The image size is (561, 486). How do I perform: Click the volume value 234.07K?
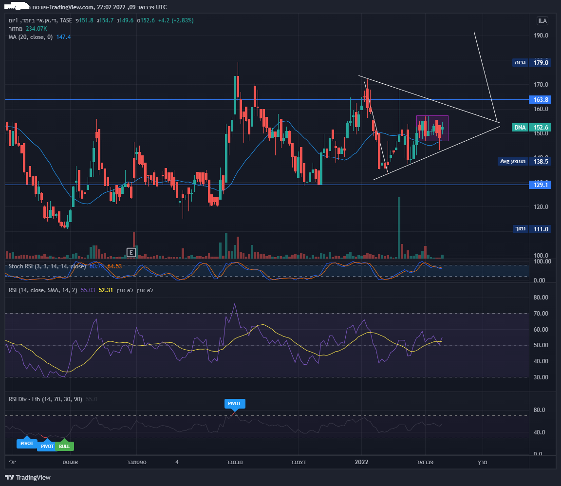pos(36,29)
